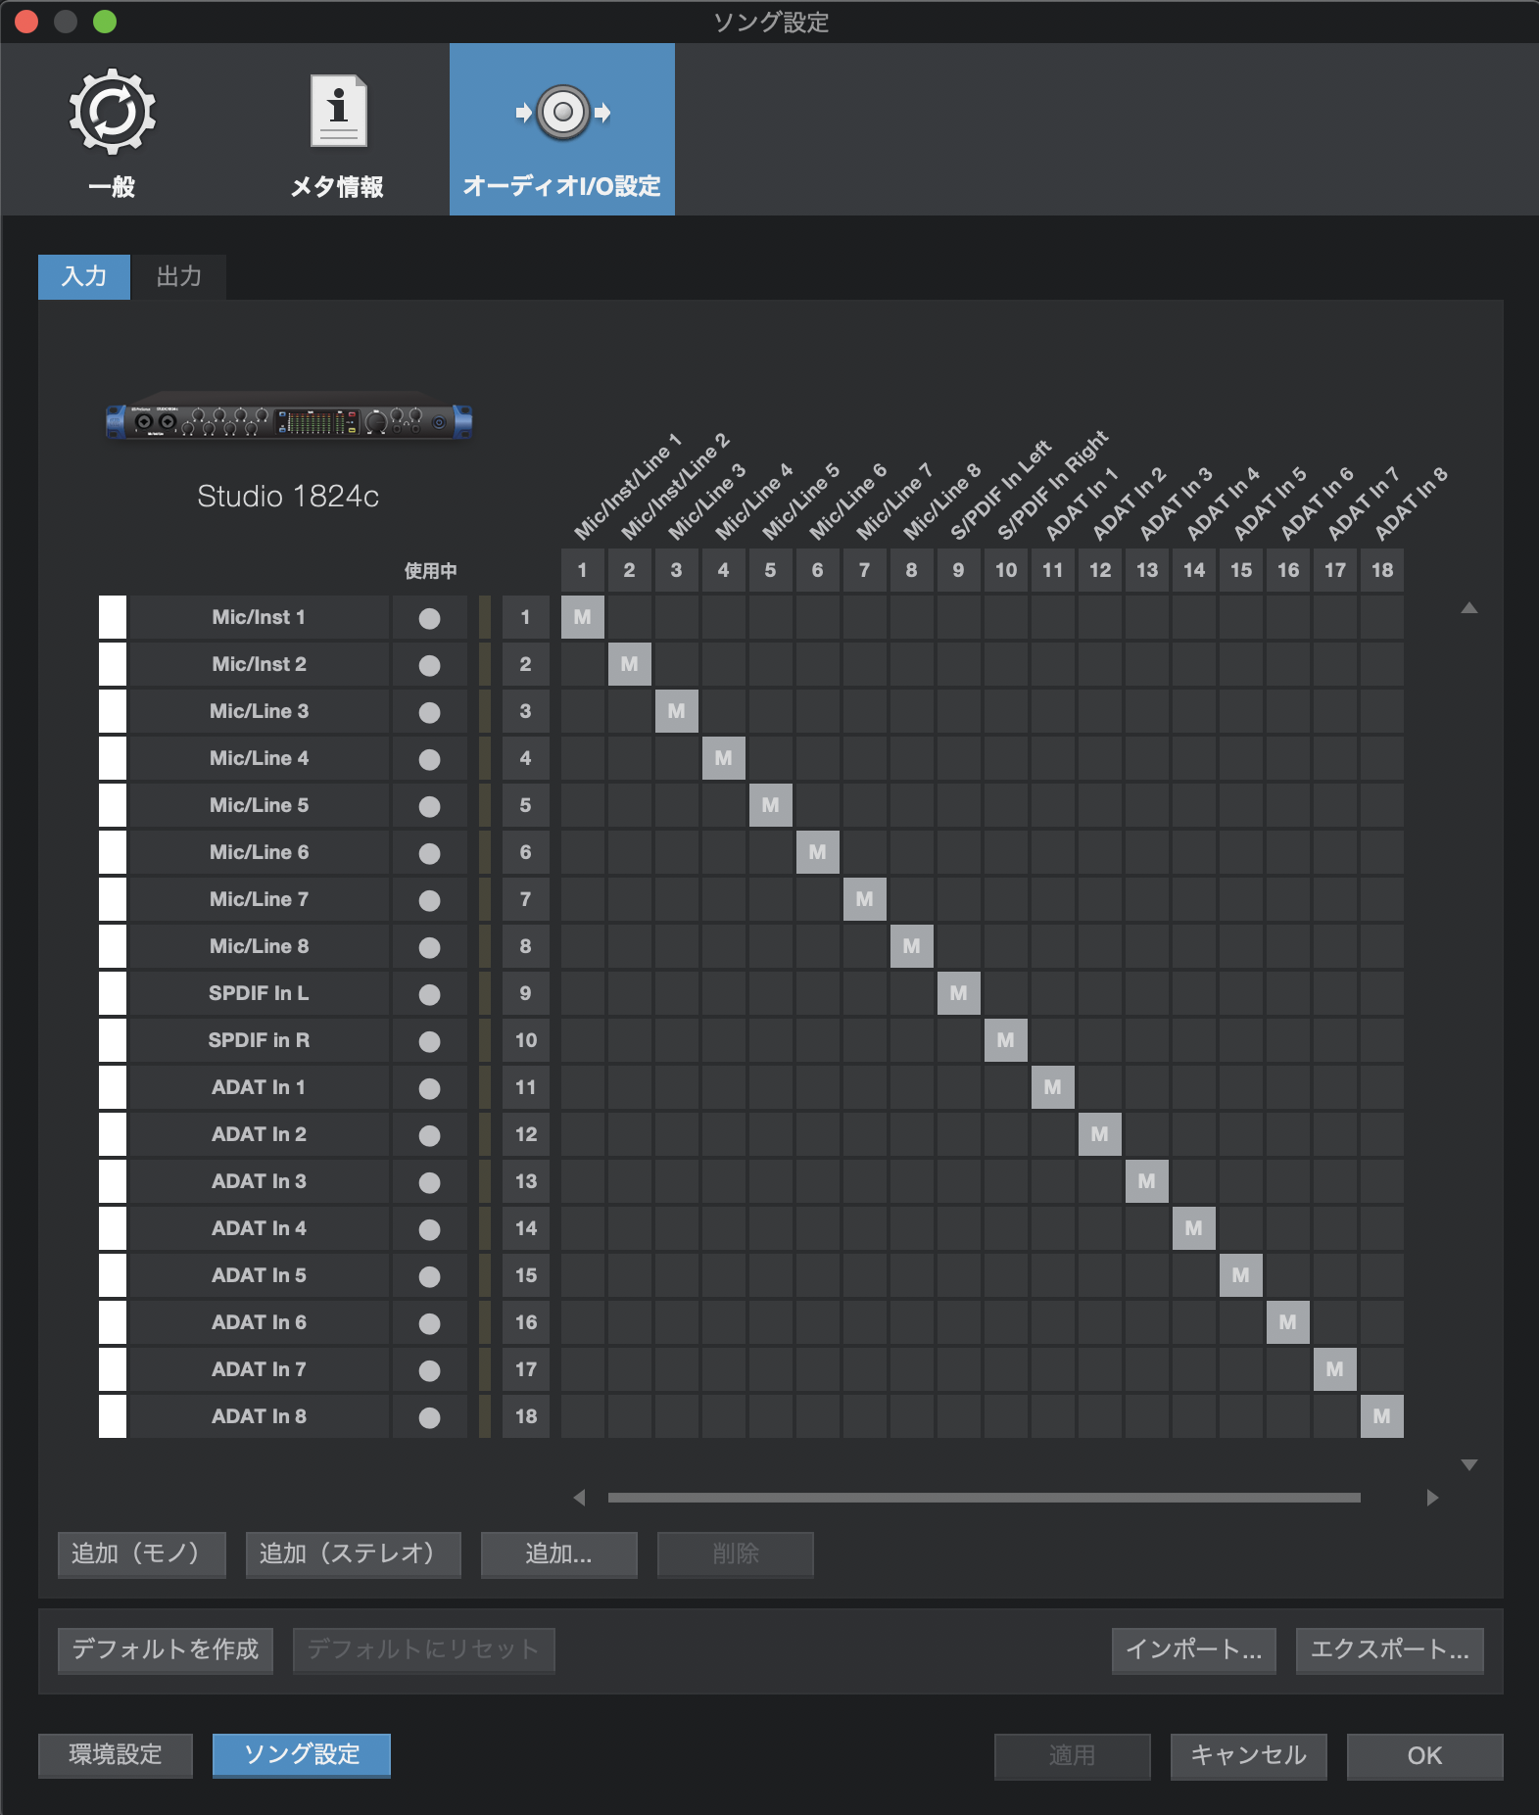Image resolution: width=1539 pixels, height=1815 pixels.
Task: Toggle the M routing cell for ADAT In 8
Action: coord(1382,1416)
